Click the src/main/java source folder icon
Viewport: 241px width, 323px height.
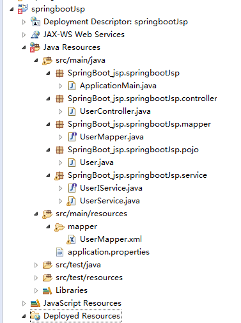point(47,60)
